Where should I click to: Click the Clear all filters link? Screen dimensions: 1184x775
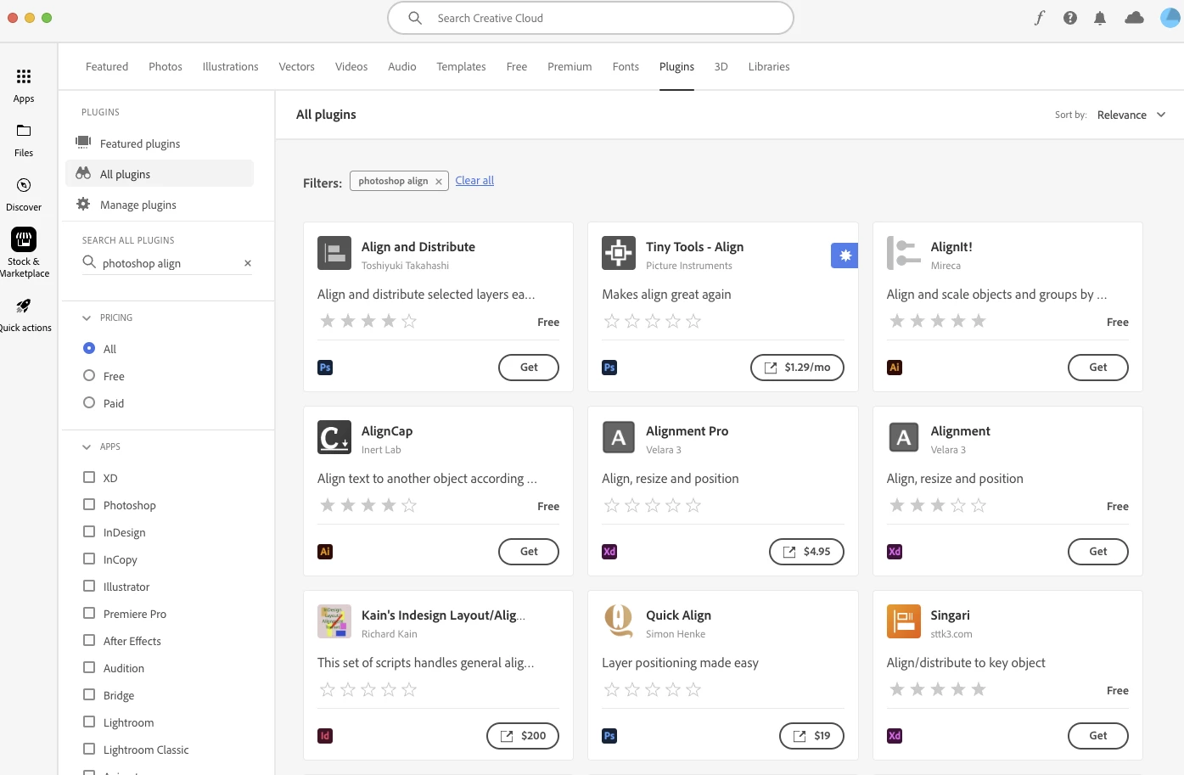(474, 180)
